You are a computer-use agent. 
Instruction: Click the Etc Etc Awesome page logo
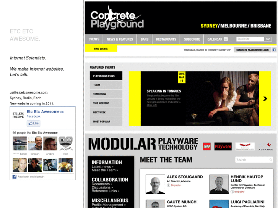(18, 115)
